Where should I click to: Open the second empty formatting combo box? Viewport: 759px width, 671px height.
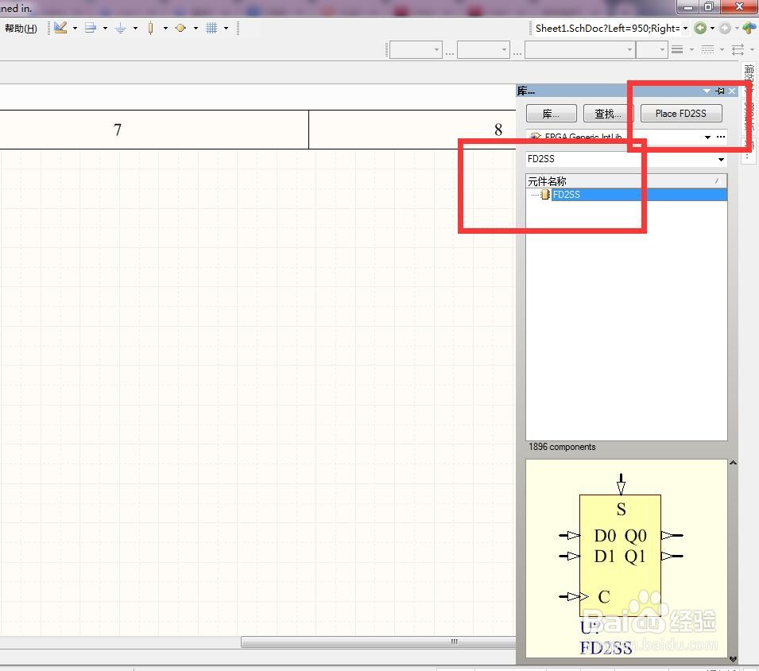click(x=483, y=49)
